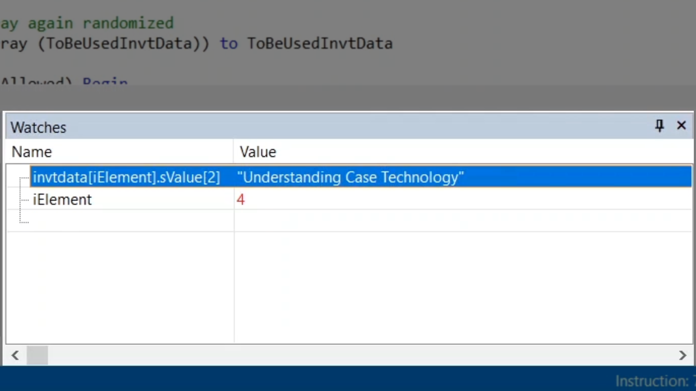This screenshot has height=391, width=696.
Task: Select the iElement watch entry
Action: pos(62,199)
